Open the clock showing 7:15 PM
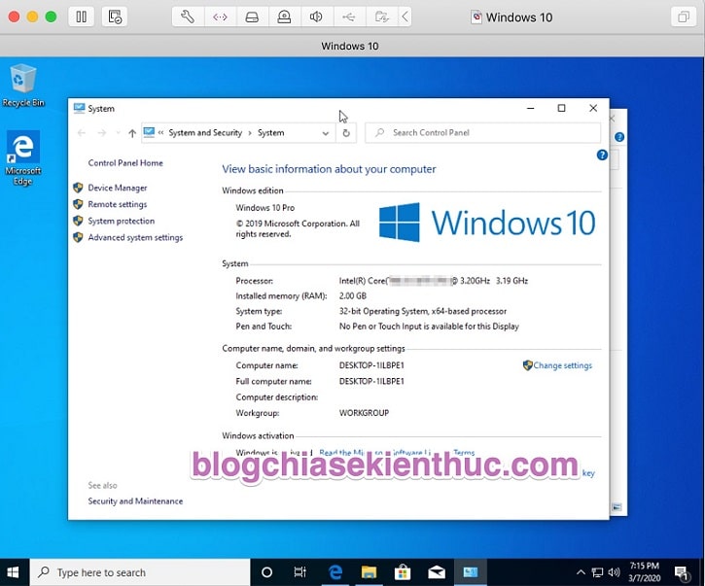The width and height of the screenshot is (705, 586). point(645,571)
